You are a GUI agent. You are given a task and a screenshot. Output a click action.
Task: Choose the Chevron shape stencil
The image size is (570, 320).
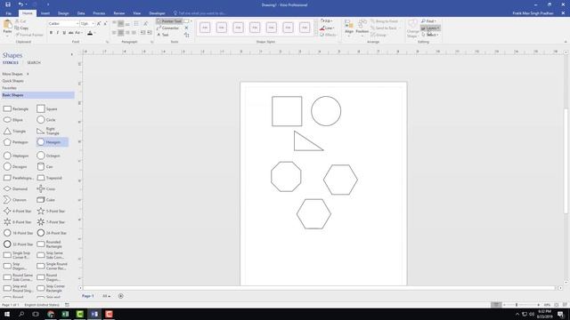tap(15, 200)
